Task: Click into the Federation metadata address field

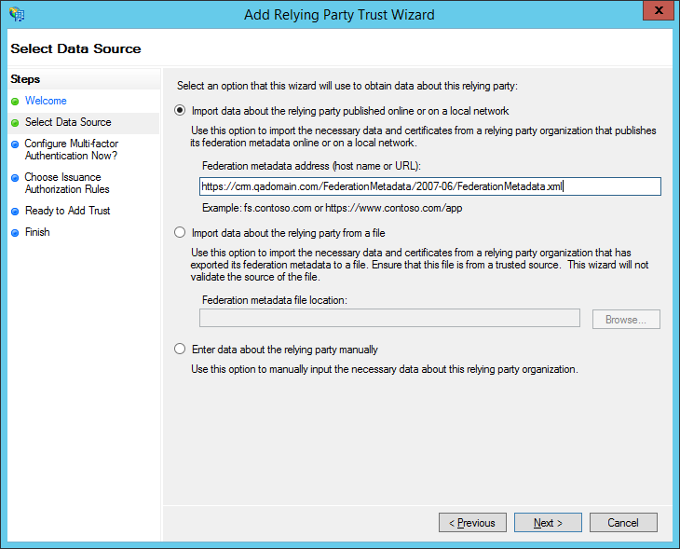Action: click(429, 186)
